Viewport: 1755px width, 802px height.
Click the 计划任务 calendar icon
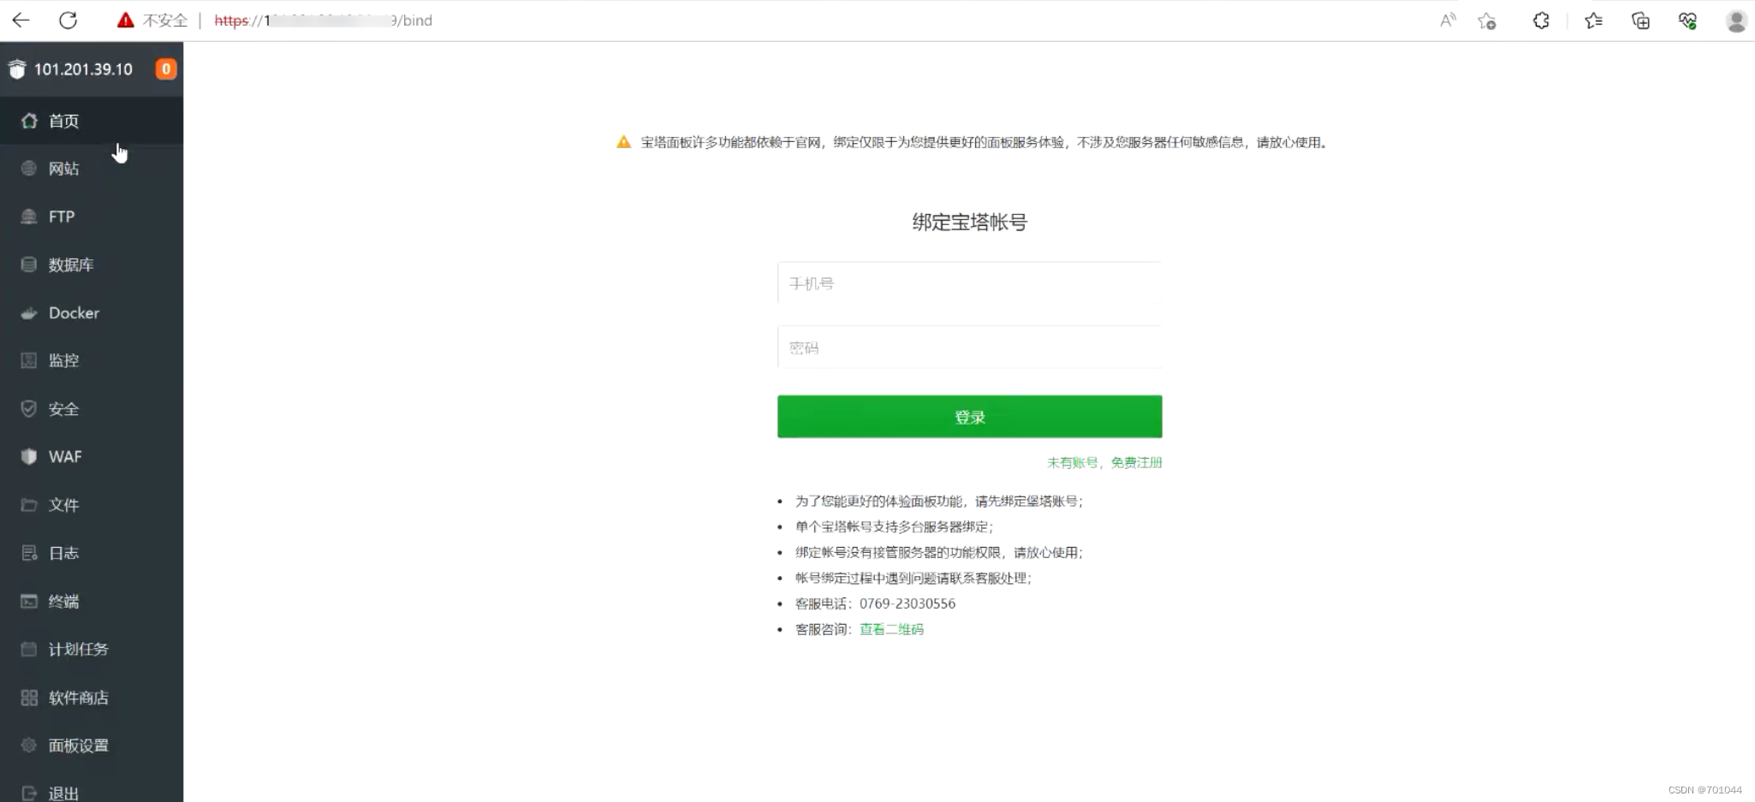pos(29,649)
